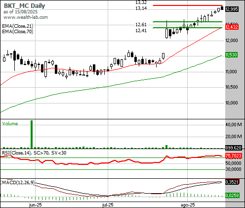The width and height of the screenshot is (245, 208).
Task: Click the MACD value tag 0,3521
Action: [x=232, y=182]
